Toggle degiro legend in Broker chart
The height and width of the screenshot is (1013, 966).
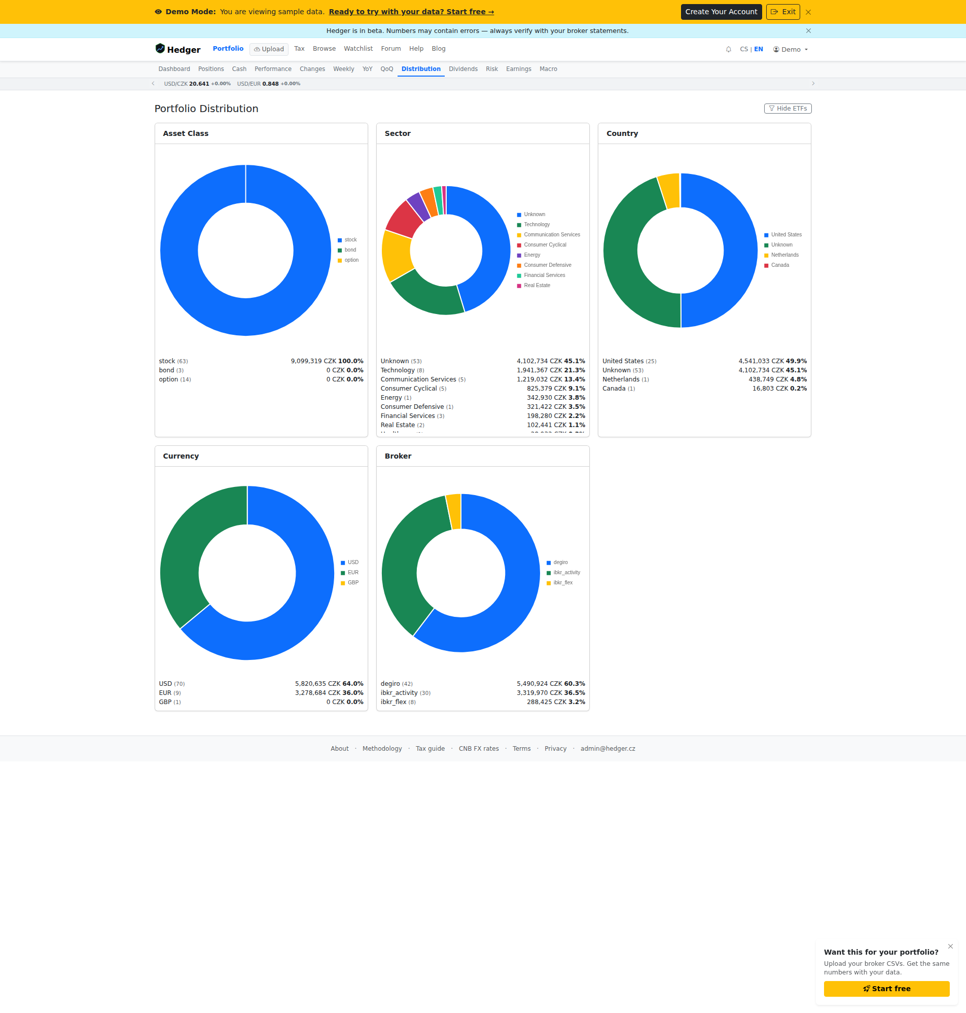tap(557, 563)
